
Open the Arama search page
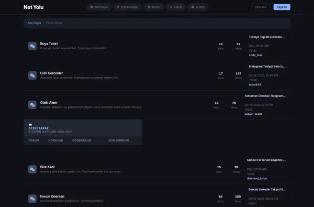tap(176, 7)
